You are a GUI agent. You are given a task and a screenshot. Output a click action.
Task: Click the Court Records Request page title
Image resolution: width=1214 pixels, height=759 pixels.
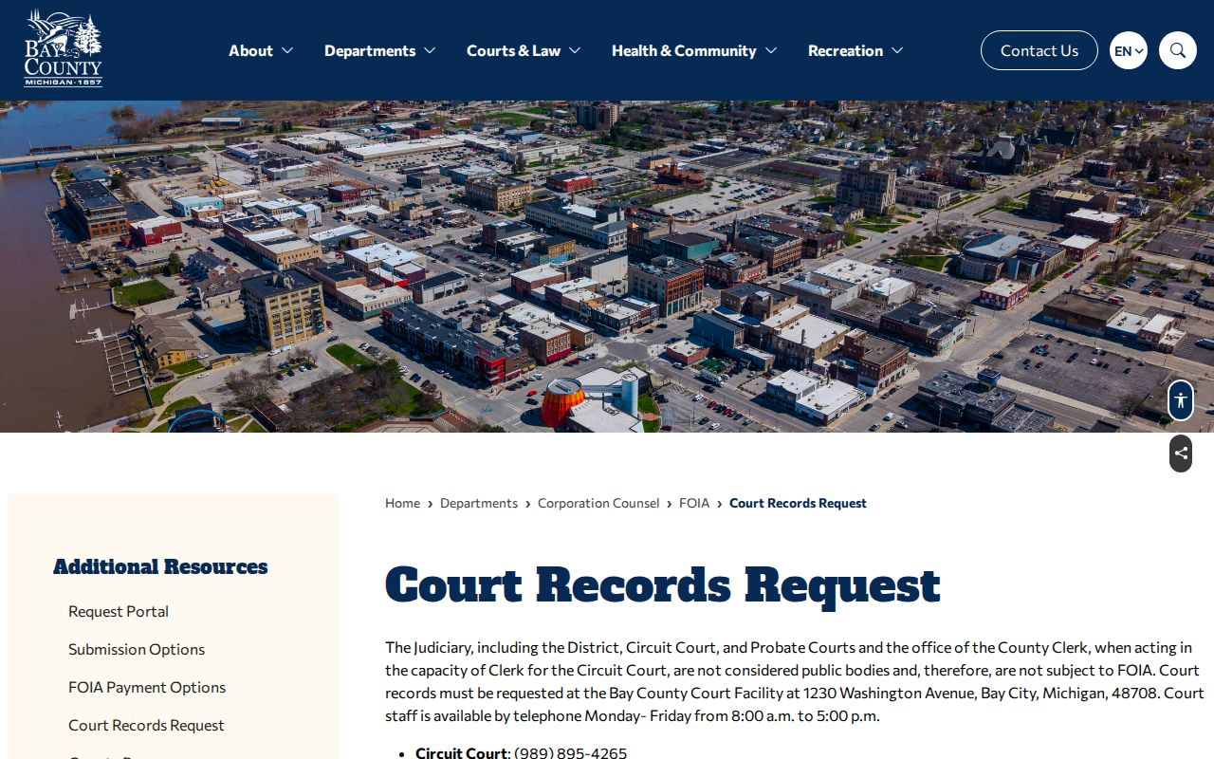(x=663, y=584)
